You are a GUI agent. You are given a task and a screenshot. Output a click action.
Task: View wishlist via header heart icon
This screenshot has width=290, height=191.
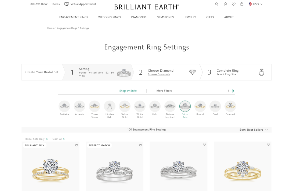[234, 4]
